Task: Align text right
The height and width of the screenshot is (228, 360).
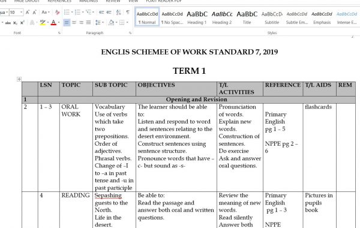Action: pyautogui.click(x=81, y=23)
